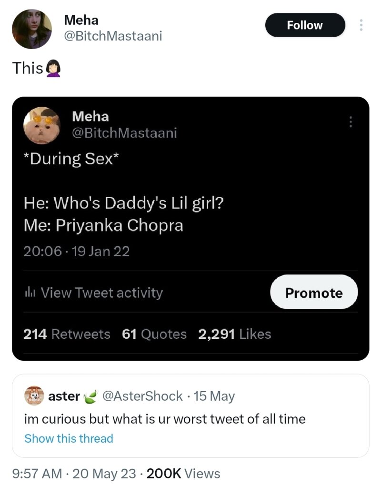View the 214 Retweets list

66,334
